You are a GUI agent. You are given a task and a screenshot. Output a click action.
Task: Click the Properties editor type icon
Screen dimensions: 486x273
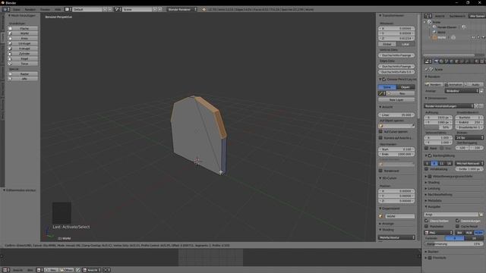click(428, 61)
